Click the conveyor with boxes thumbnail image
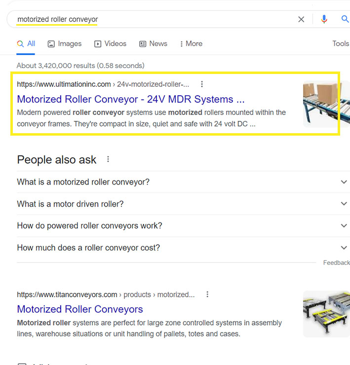Image resolution: width=350 pixels, height=365 pixels. [326, 104]
